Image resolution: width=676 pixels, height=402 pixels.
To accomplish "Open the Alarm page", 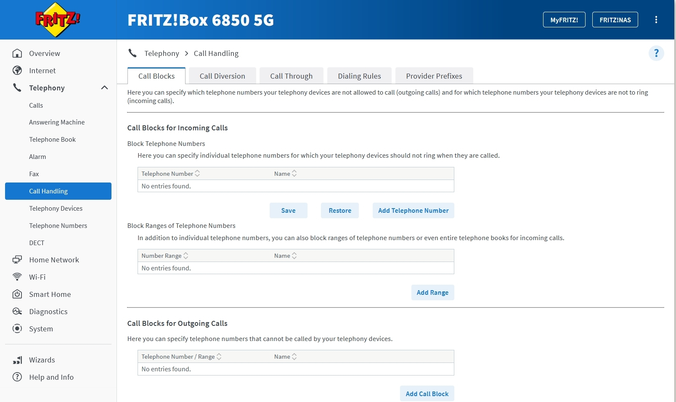I will pyautogui.click(x=37, y=157).
